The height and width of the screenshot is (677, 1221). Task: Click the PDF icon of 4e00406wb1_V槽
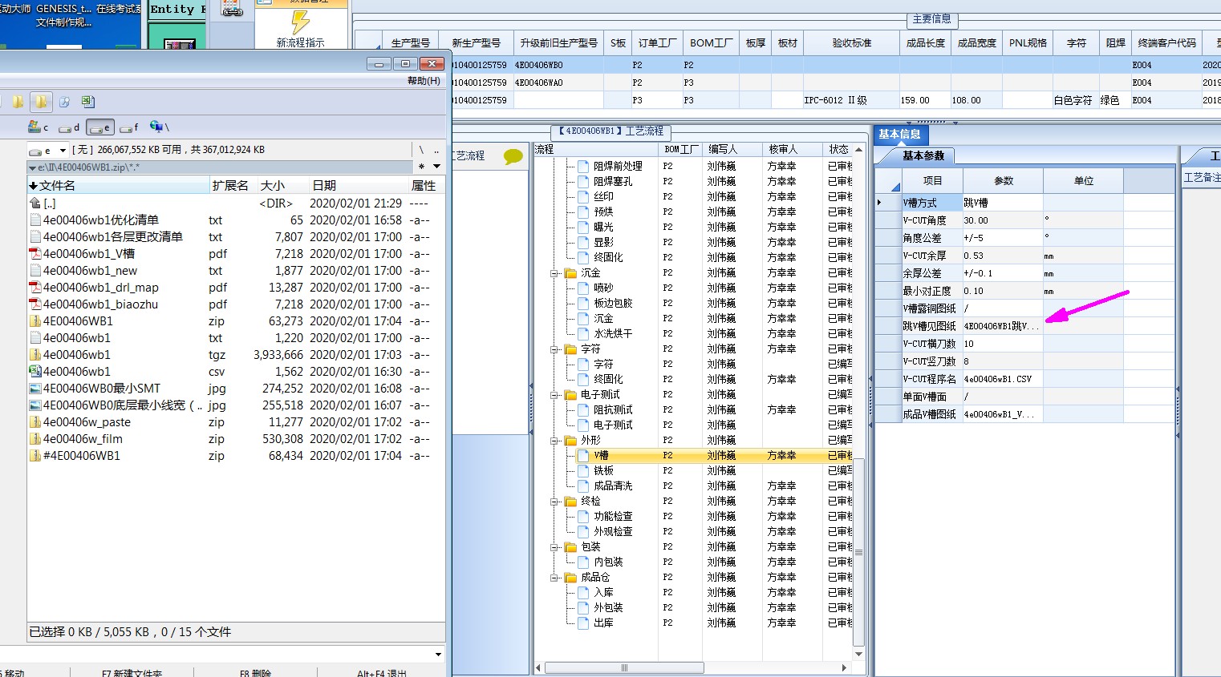pos(34,254)
